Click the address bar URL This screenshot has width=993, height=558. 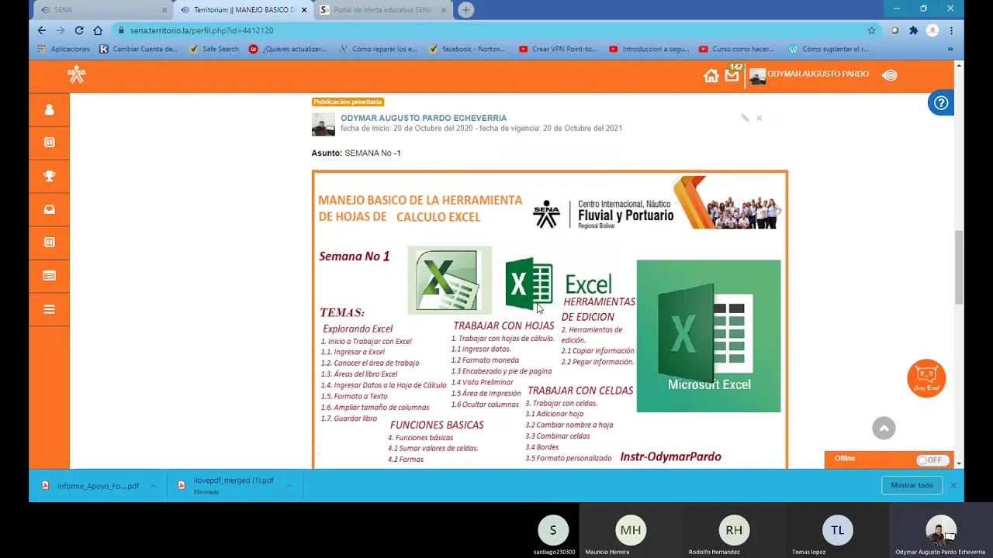202,30
